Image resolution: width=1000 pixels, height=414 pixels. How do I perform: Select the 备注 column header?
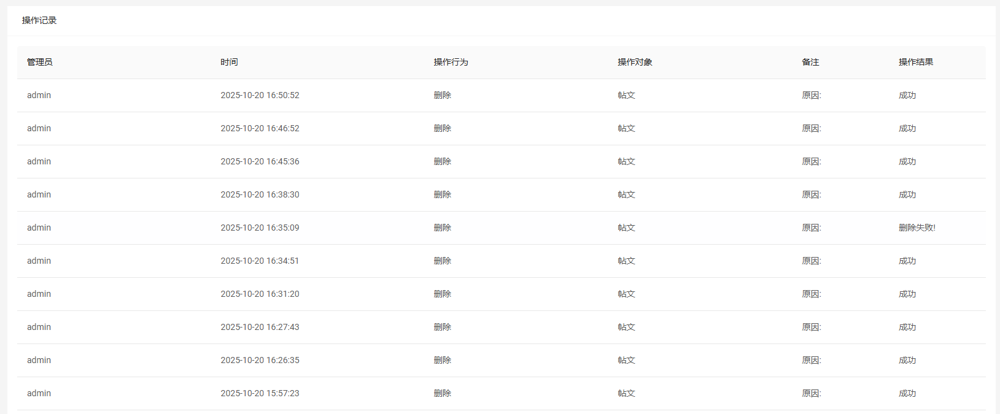pyautogui.click(x=810, y=62)
